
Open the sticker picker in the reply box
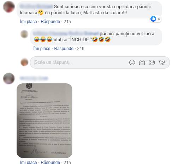pyautogui.click(x=162, y=62)
